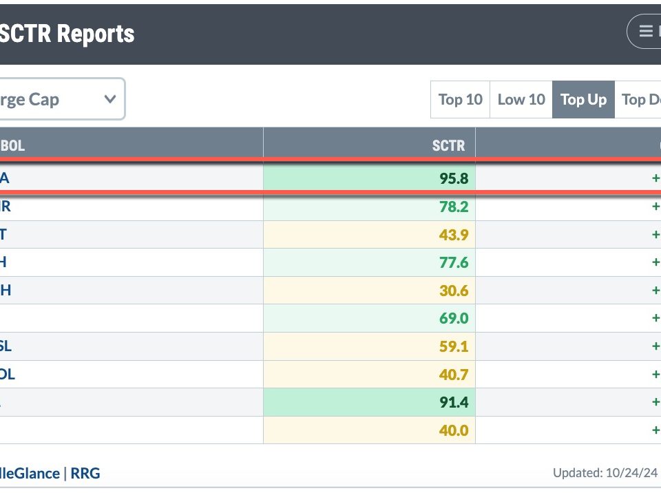Screen dimensions: 661x493
Task: Click the highlighted row's symbol ending in A
Action: pyautogui.click(x=5, y=178)
